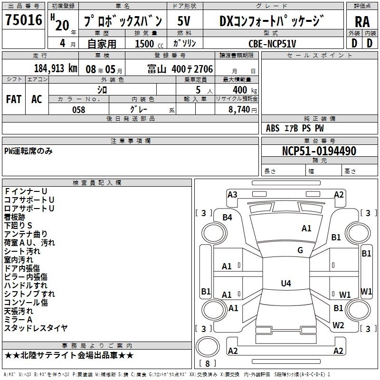Select equipment line ABS エアB PS PW
380x380 pixels.
[x=294, y=128]
